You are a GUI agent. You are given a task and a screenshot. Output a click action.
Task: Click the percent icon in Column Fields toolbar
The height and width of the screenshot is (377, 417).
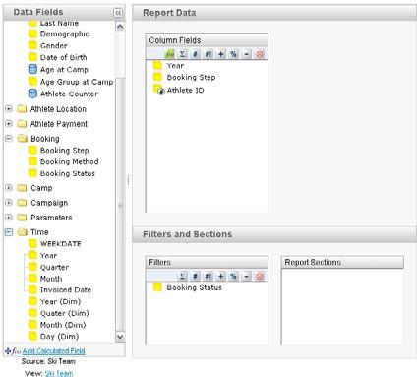(x=233, y=54)
